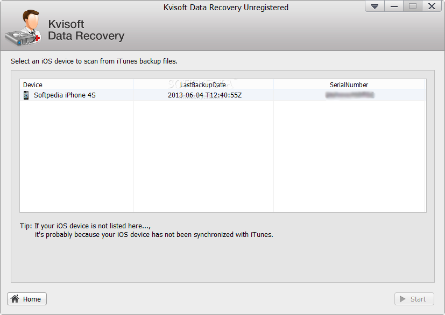This screenshot has width=445, height=315.
Task: Minimize the Kvisoft Data Recovery window
Action: [394, 6]
